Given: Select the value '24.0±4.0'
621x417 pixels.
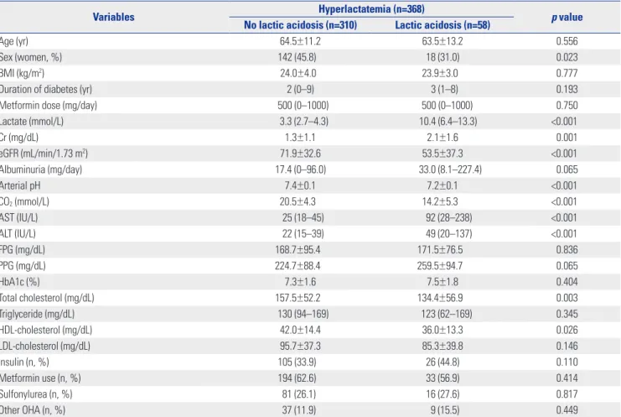Looking at the screenshot, I should pyautogui.click(x=298, y=73).
